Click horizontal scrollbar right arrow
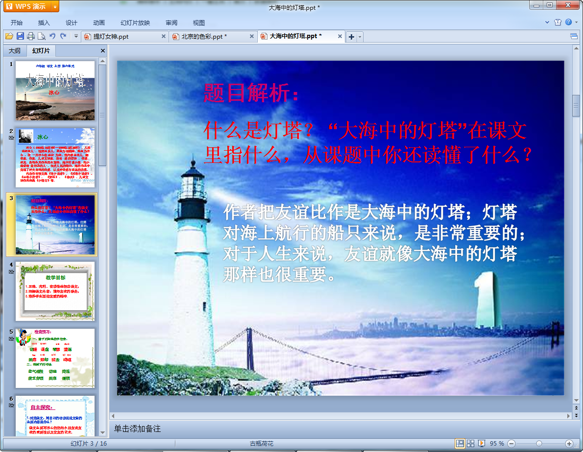583x452 pixels. (568, 416)
